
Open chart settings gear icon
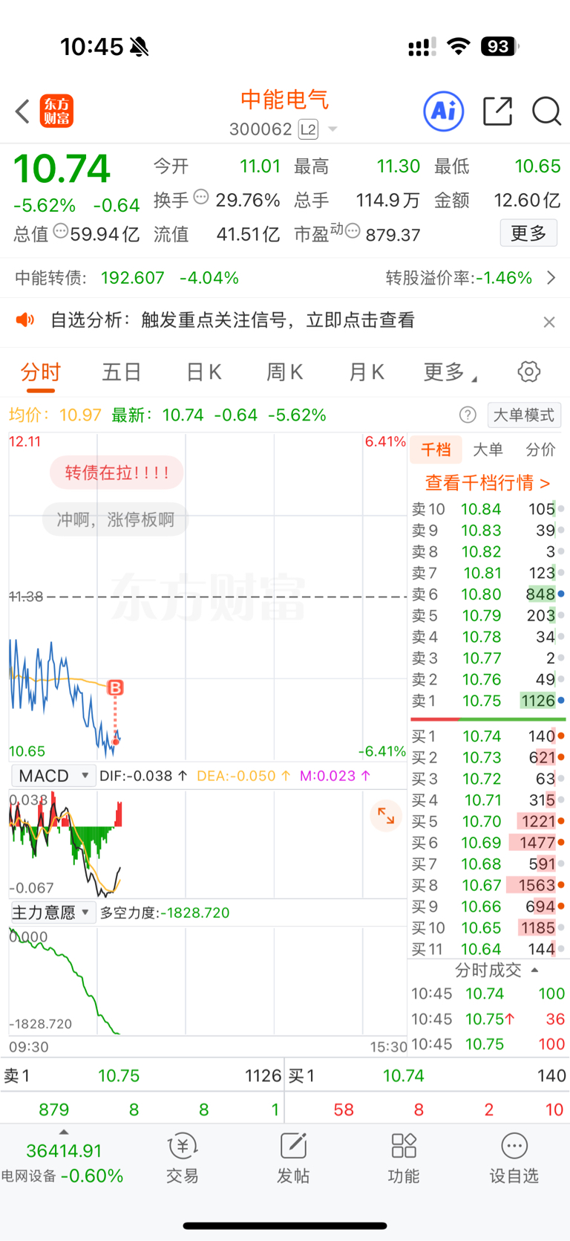[529, 372]
